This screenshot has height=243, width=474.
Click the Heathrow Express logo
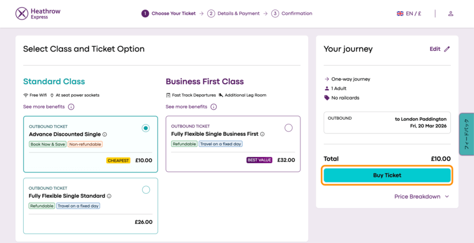pyautogui.click(x=38, y=13)
